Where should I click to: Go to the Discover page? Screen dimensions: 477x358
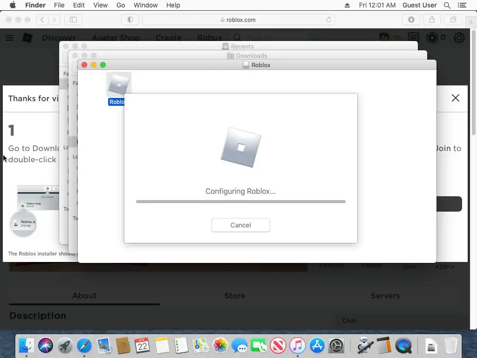pos(59,38)
